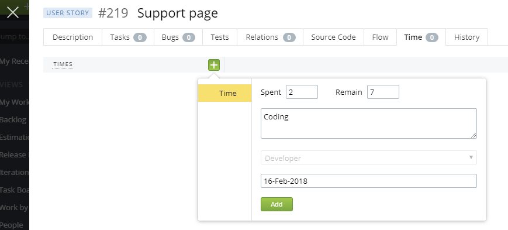Click the Bugs tab count badge
Image resolution: width=508 pixels, height=230 pixels.
[189, 37]
